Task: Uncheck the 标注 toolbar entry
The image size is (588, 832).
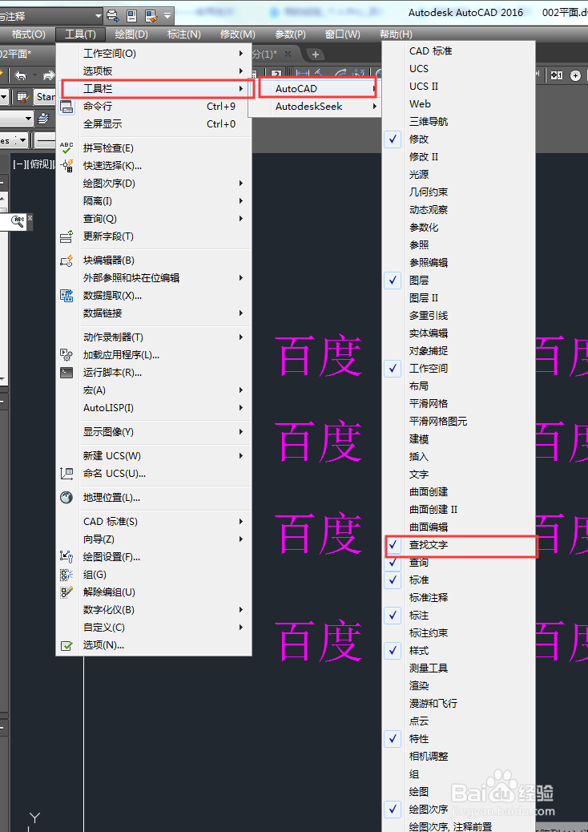Action: [459, 616]
